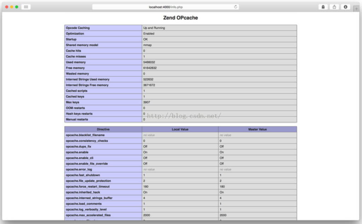Select the "opcache.enable_cli" directive
This screenshot has width=362, height=224.
click(80, 158)
